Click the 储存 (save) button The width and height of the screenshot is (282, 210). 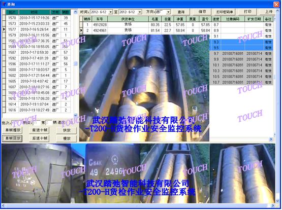point(202,12)
